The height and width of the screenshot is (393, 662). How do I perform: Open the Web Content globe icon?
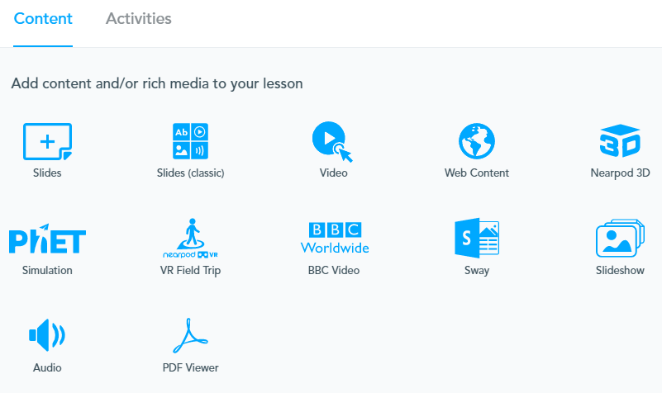point(476,141)
